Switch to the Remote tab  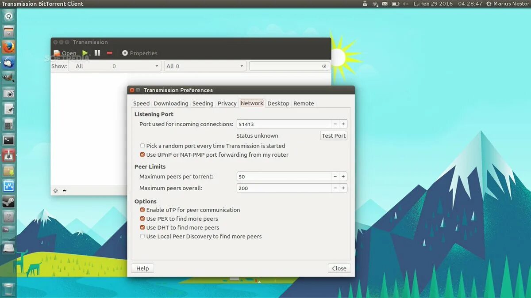(x=304, y=103)
